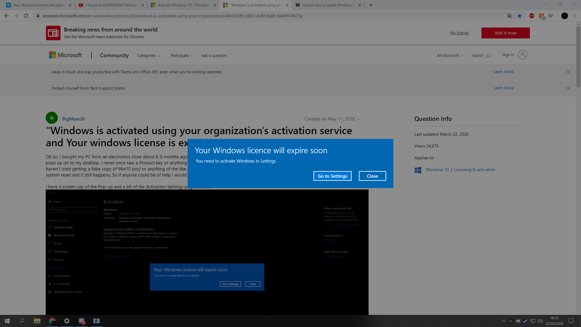
Task: Close the Windows licence expiry popup
Action: pyautogui.click(x=372, y=176)
